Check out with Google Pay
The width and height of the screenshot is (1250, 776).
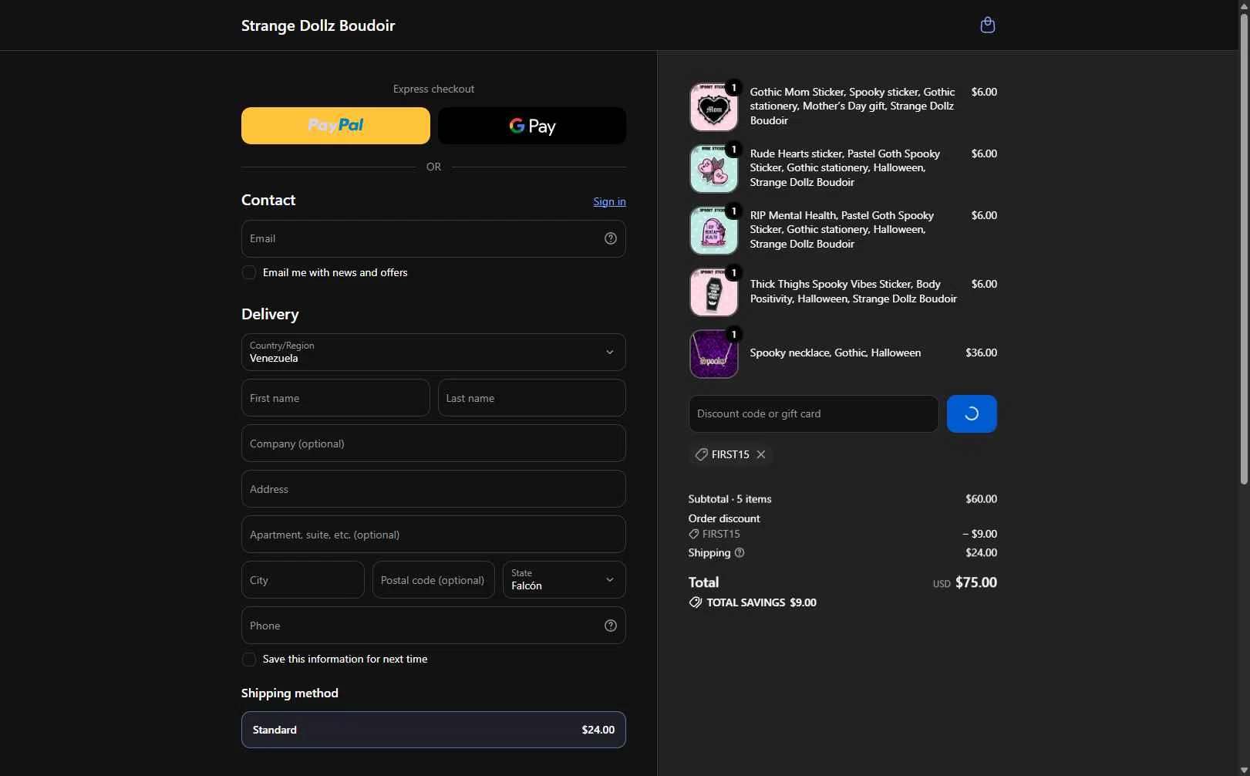[x=532, y=126]
